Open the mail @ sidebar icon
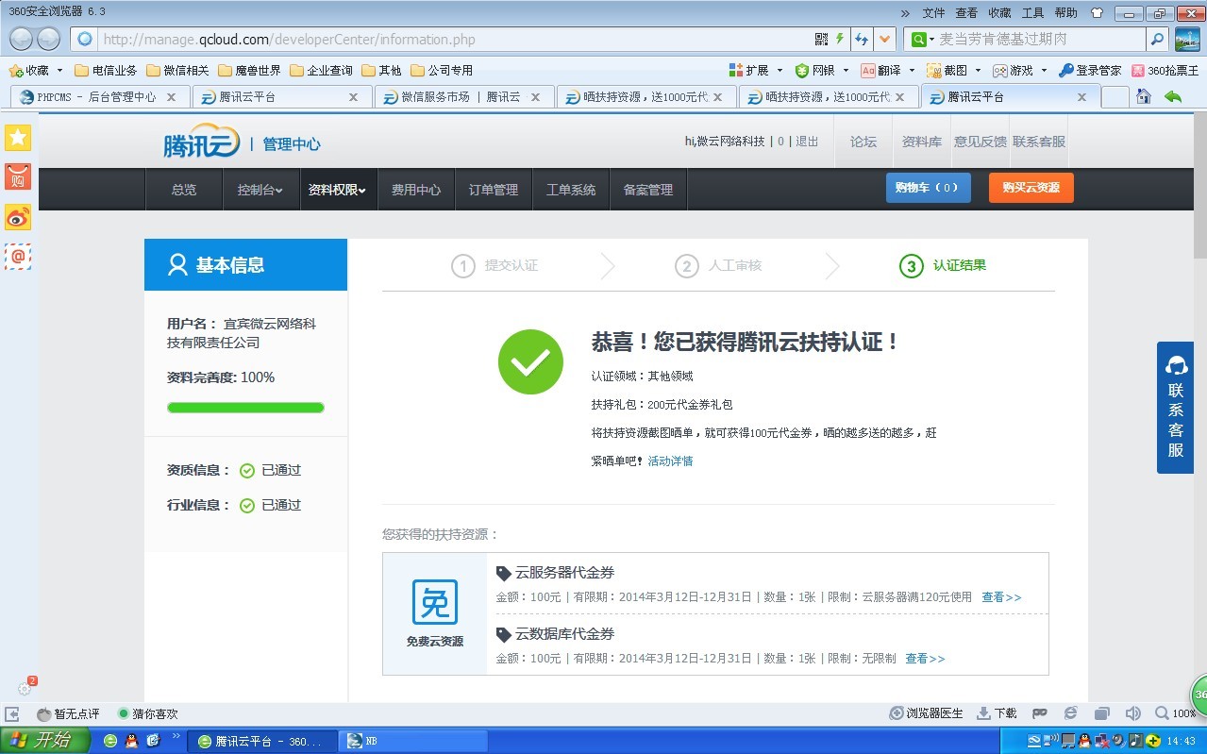Viewport: 1207px width, 754px height. coord(18,257)
